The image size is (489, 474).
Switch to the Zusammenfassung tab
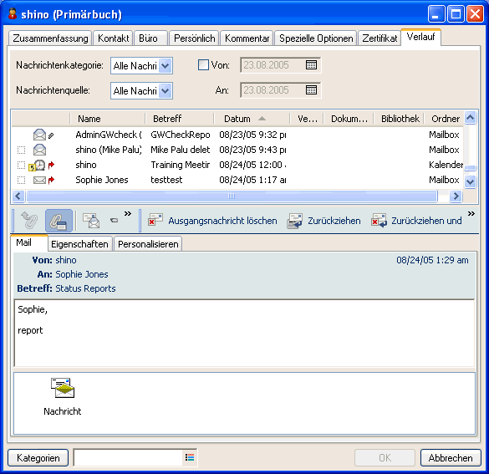click(50, 38)
